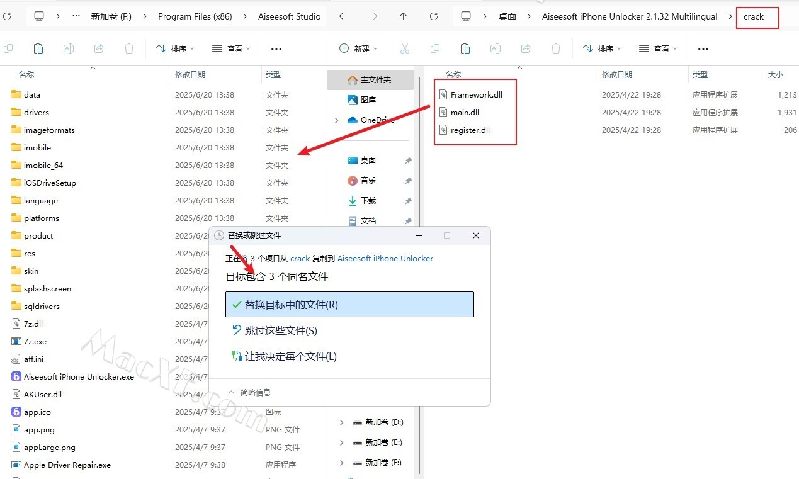Click the Aiseesoft iPhone Unlocker destination link in dialog
Image resolution: width=799 pixels, height=479 pixels.
385,258
